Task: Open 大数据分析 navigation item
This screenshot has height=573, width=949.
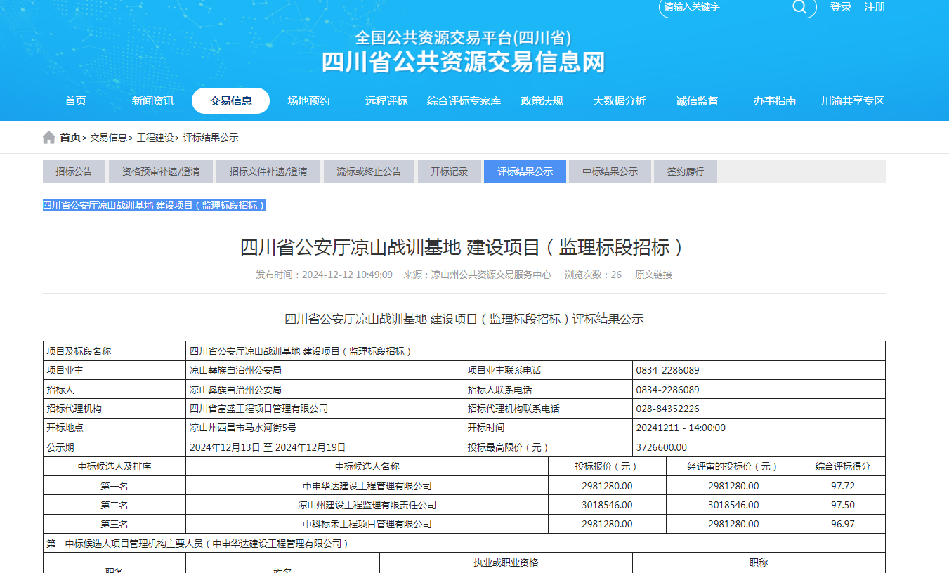Action: (x=619, y=101)
